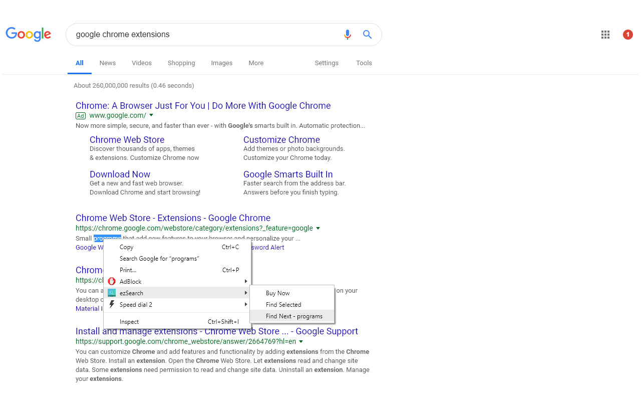
Task: Select Search Google for "programs"
Action: pos(177,259)
